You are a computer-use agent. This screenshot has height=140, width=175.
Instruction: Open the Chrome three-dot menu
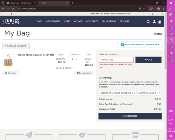click(164, 8)
